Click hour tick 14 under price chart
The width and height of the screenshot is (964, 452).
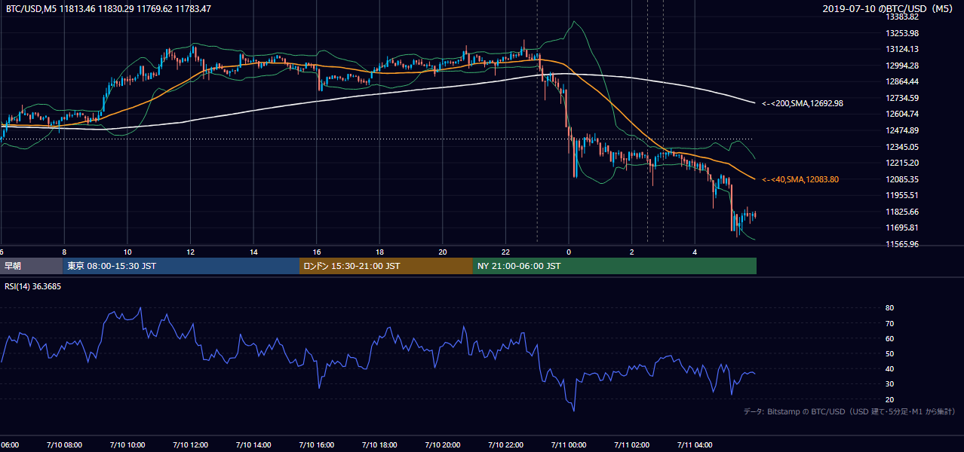253,252
